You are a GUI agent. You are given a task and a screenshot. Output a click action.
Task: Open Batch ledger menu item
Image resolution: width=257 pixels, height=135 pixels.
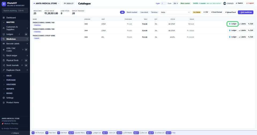click(x=15, y=56)
